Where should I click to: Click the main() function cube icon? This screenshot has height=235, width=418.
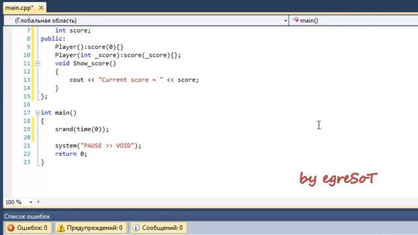tap(295, 20)
